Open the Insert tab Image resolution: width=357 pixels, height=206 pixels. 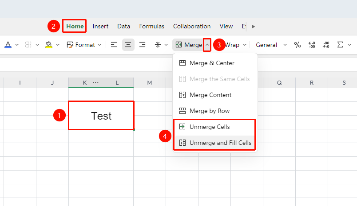[100, 26]
